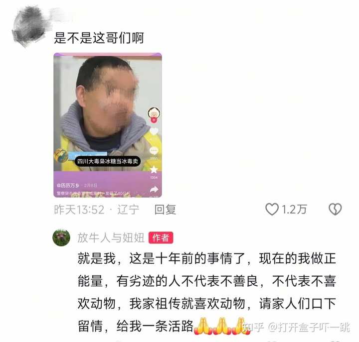Click the author's reply text starting 就是我
The image size is (359, 342).
tap(207, 292)
